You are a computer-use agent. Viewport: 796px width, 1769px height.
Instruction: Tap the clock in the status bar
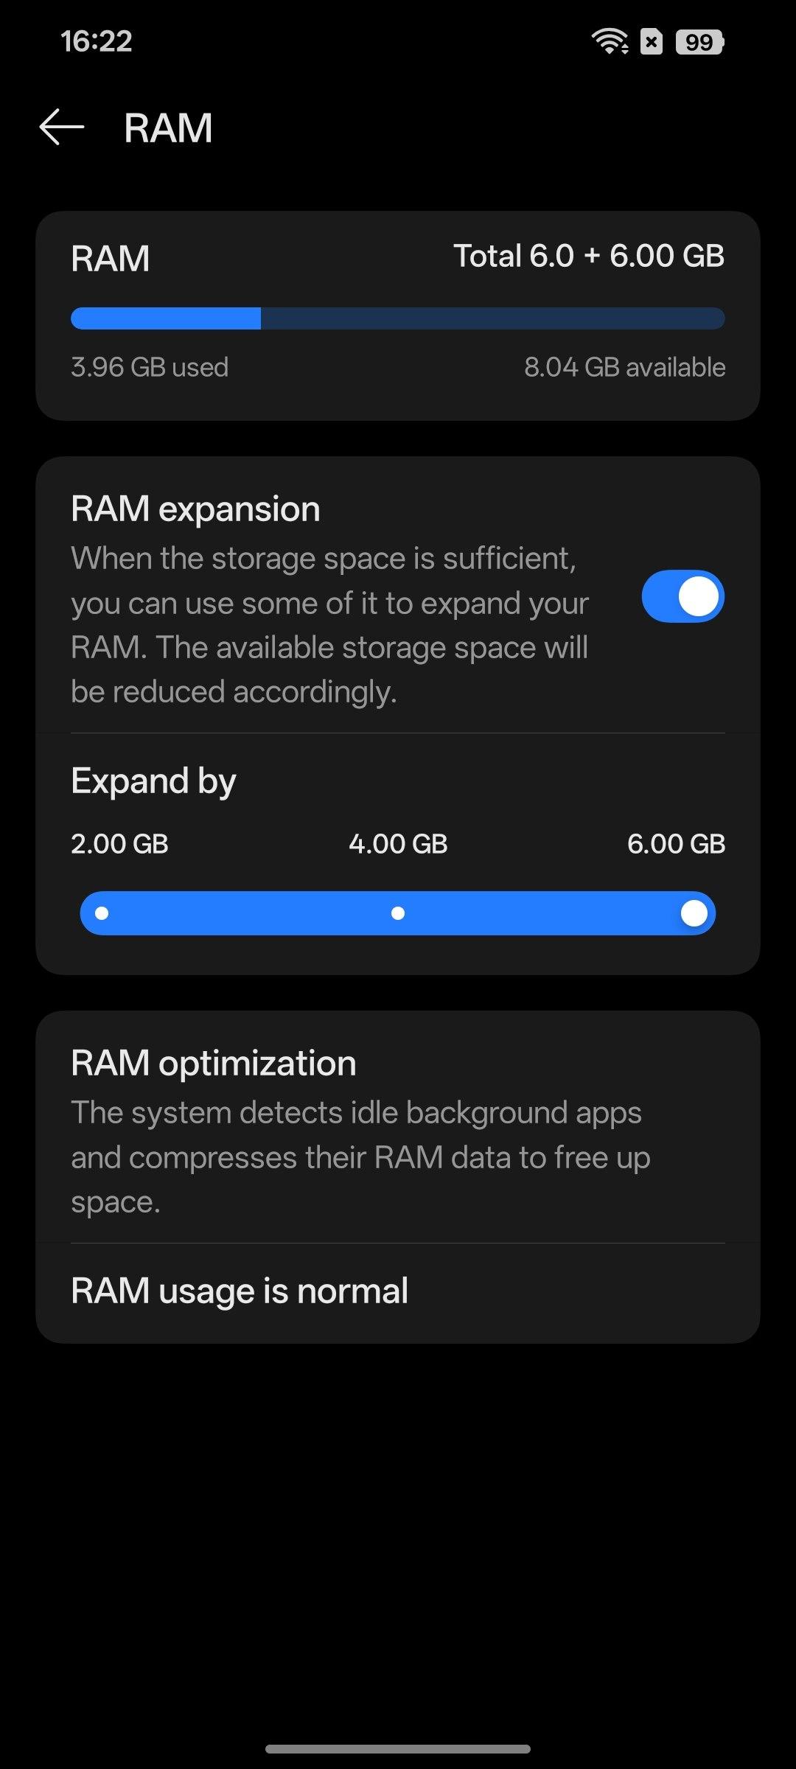(x=97, y=41)
